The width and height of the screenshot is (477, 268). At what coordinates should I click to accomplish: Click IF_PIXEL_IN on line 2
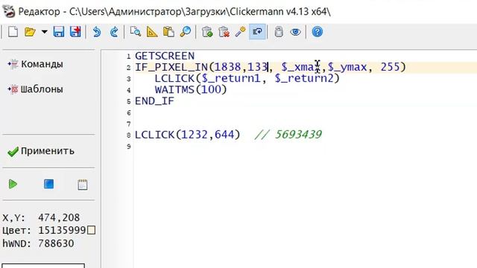(x=171, y=67)
